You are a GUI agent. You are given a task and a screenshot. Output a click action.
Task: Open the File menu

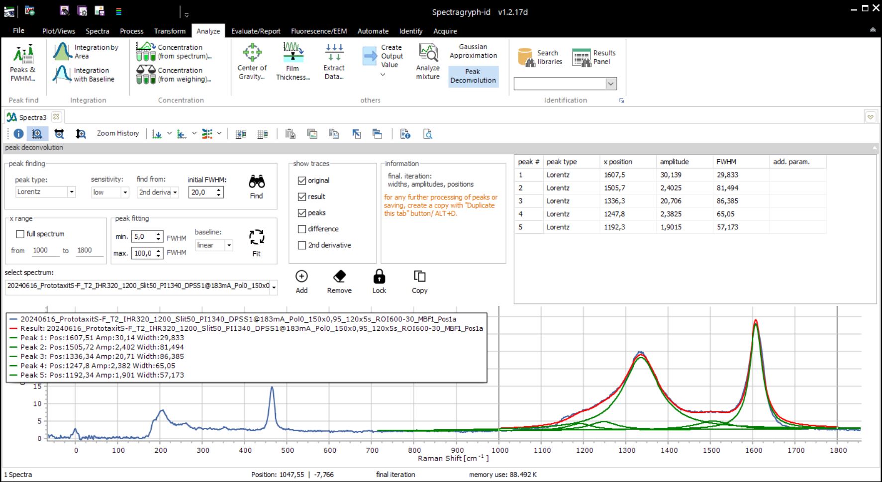click(x=18, y=30)
